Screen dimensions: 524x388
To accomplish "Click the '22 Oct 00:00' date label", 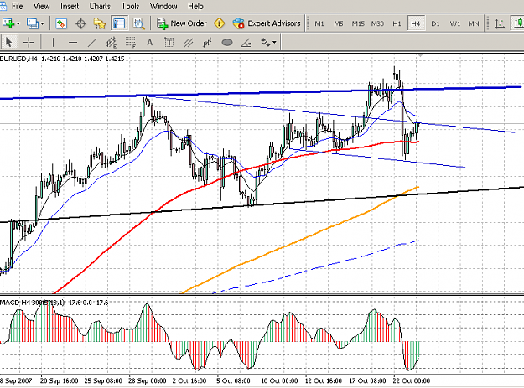I will coord(412,381).
